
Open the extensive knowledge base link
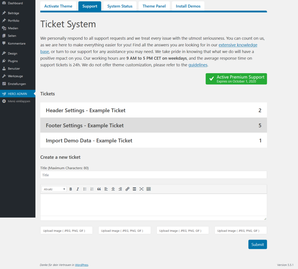coord(238,45)
